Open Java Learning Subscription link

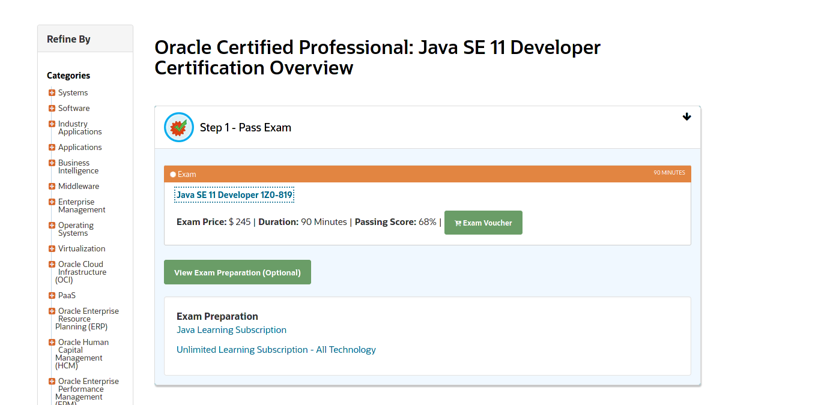click(231, 330)
